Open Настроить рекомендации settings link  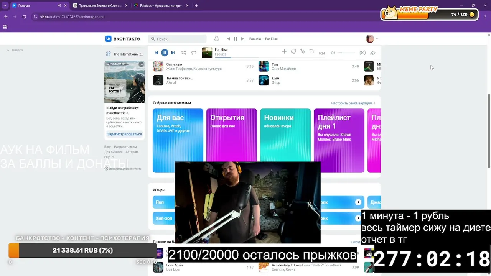click(x=353, y=103)
